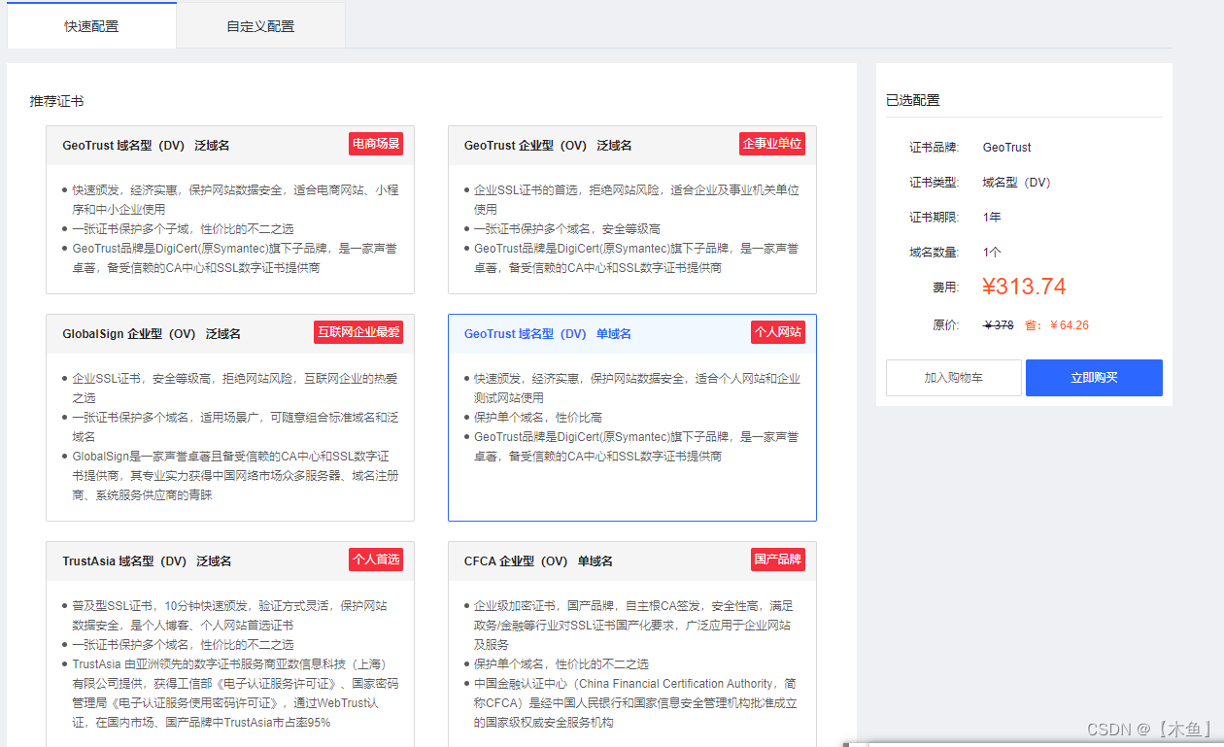The width and height of the screenshot is (1224, 747).
Task: Click the 已选配置 panel heading
Action: [913, 100]
